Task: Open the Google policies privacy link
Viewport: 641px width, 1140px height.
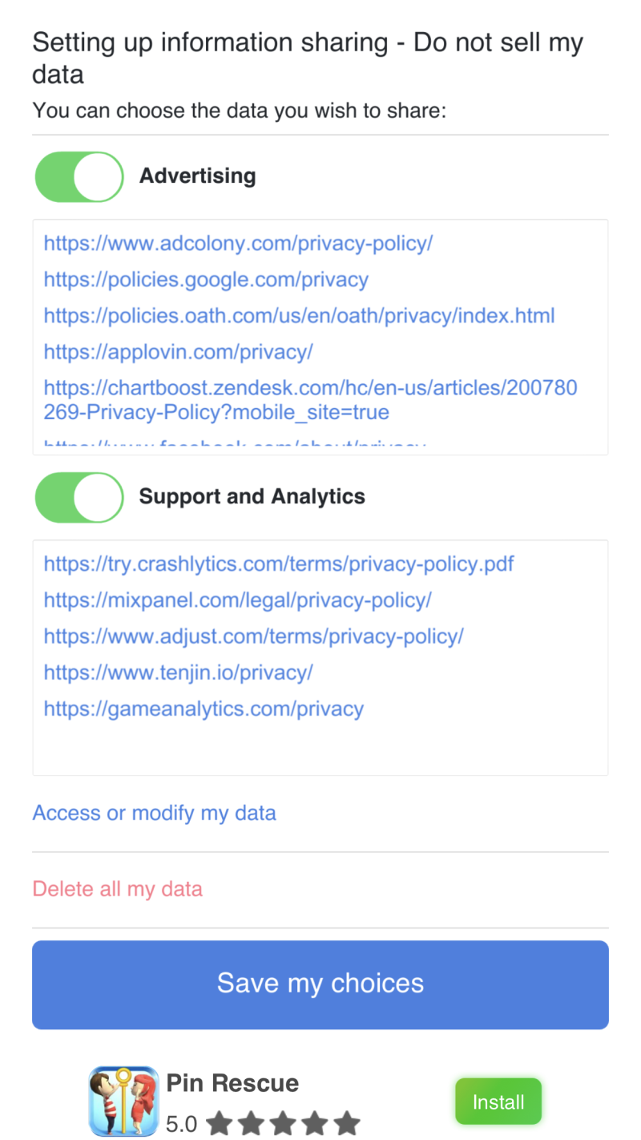Action: click(x=206, y=280)
